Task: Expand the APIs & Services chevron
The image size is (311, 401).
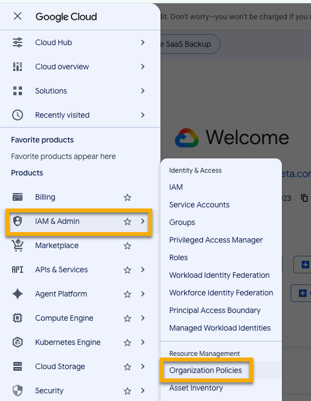Action: tap(143, 270)
